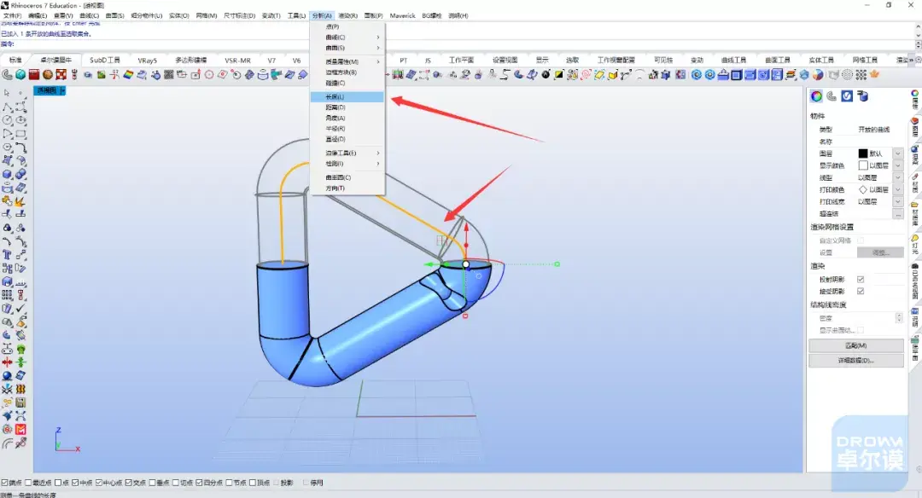The width and height of the screenshot is (922, 498).
Task: Switch to the 标准 toolbar tab
Action: coord(15,60)
